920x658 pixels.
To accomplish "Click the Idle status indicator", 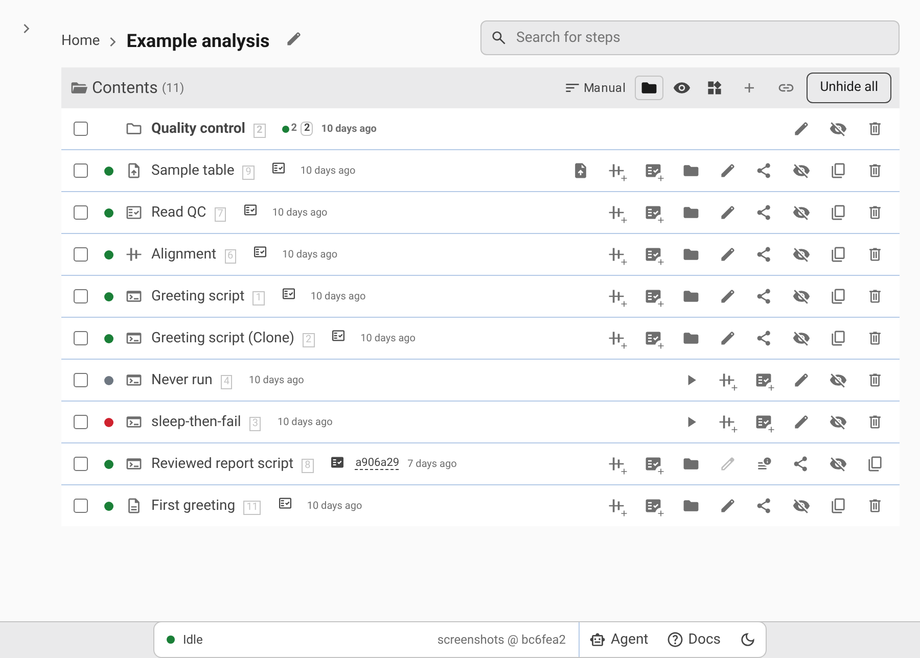I will (185, 640).
